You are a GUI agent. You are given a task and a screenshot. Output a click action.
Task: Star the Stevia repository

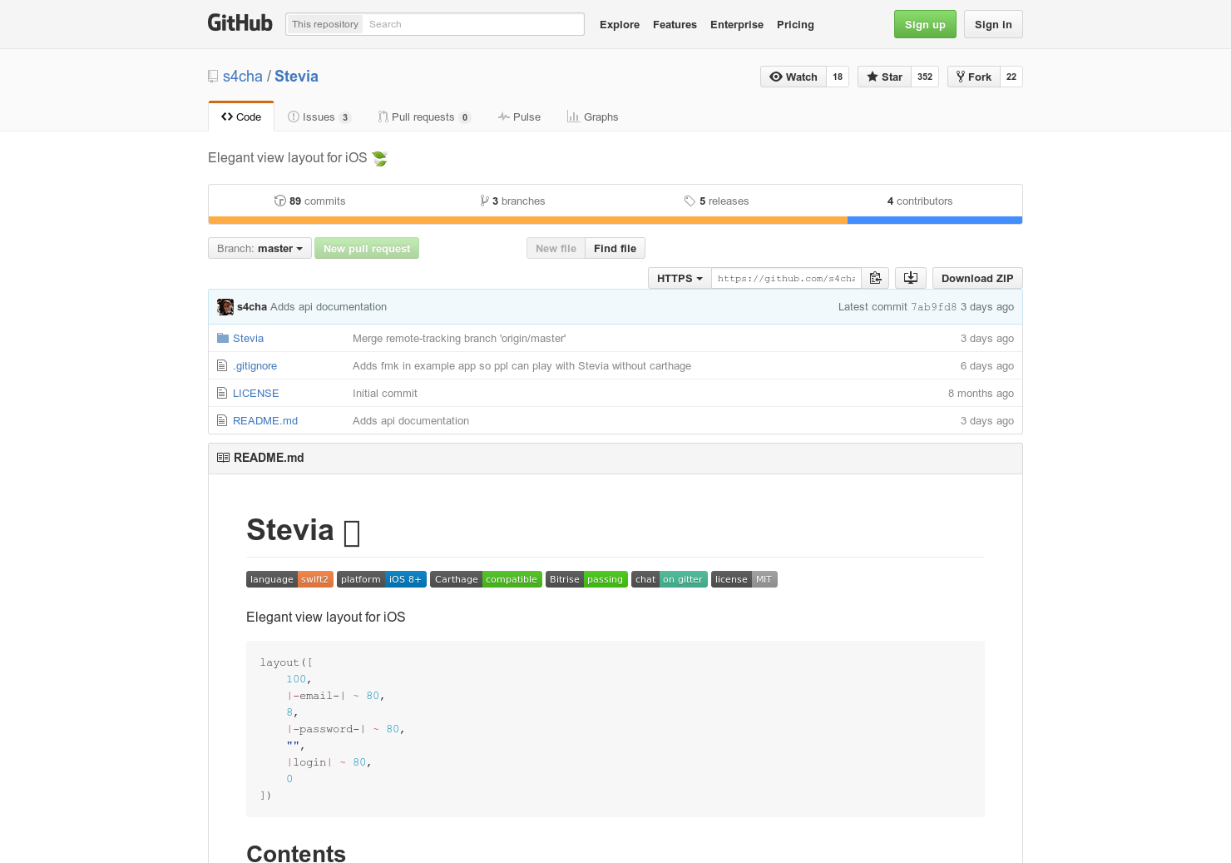coord(884,77)
